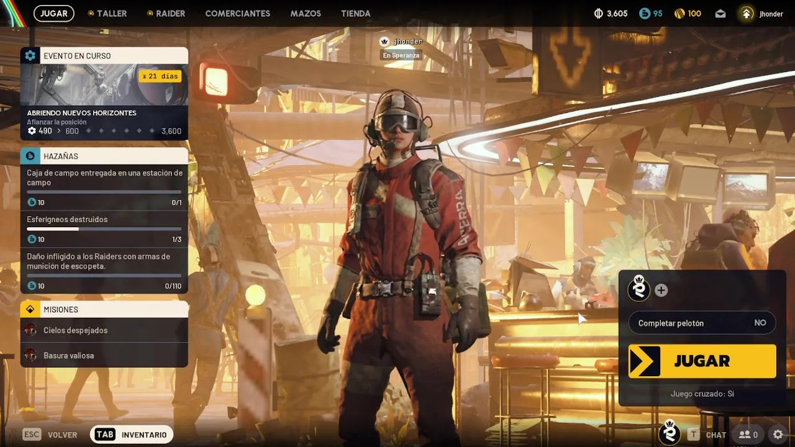
Task: Add a squad member with plus icon
Action: pos(661,290)
